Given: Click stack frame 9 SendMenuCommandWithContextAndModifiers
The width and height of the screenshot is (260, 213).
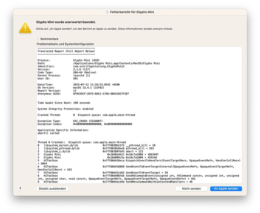Looking at the screenshot, I should (115, 182).
